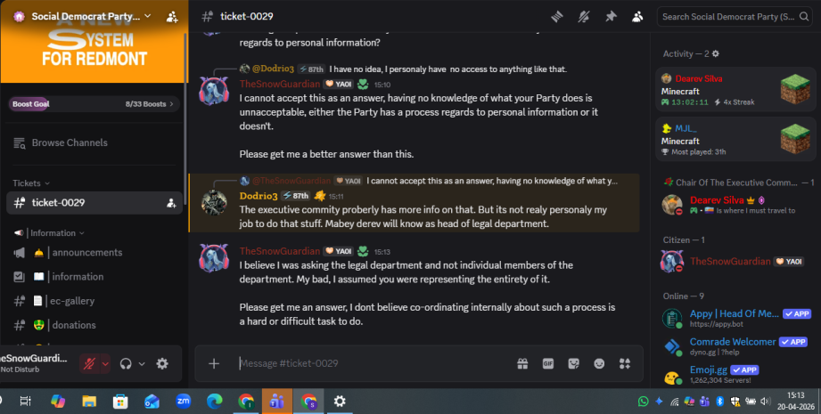Expand the Social Democrat Party server menu

147,16
